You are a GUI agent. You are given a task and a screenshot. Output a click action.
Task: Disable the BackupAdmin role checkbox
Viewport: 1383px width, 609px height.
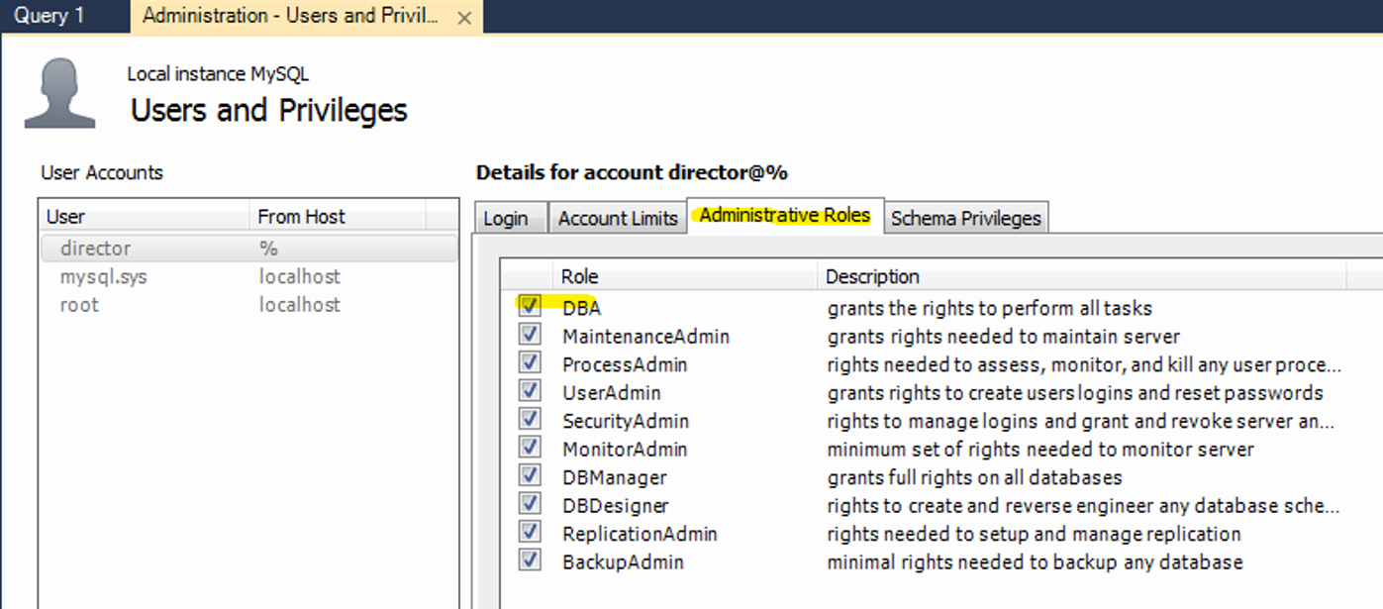click(x=530, y=559)
